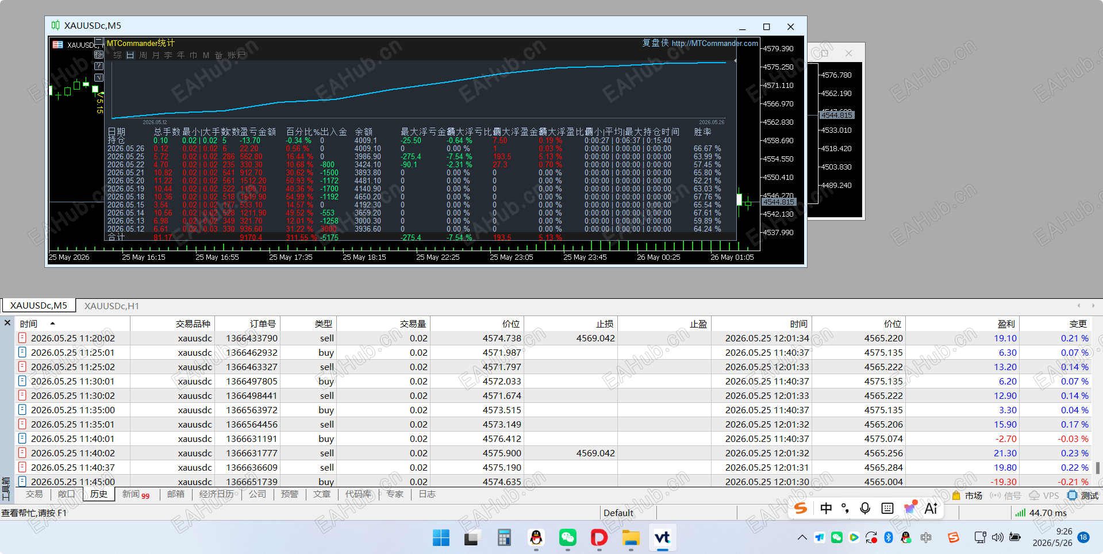
Task: Click the 复盘侠 label
Action: tap(655, 43)
